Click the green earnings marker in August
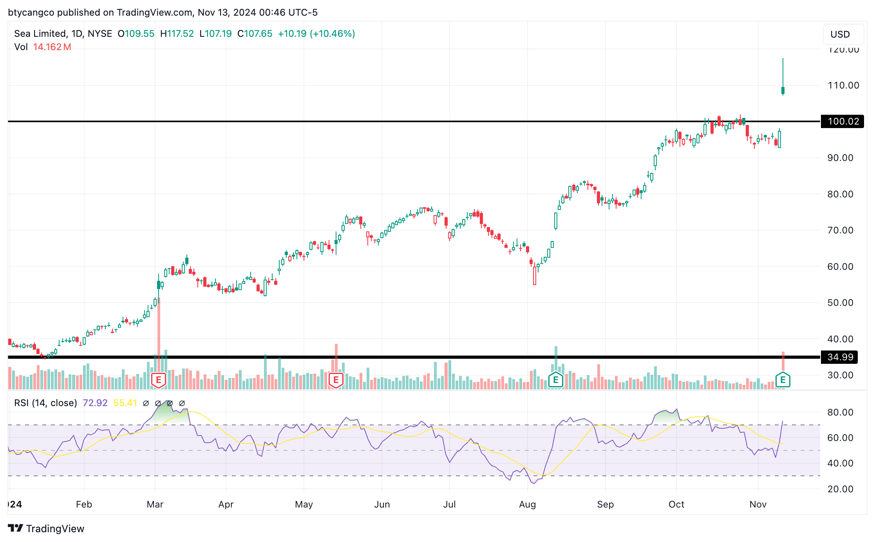 tap(555, 379)
